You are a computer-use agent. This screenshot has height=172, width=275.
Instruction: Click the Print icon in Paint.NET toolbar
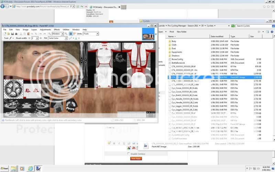(x=16, y=34)
